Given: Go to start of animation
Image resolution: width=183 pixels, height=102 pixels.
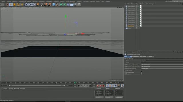Looking at the screenshot, I should tap(75, 86).
